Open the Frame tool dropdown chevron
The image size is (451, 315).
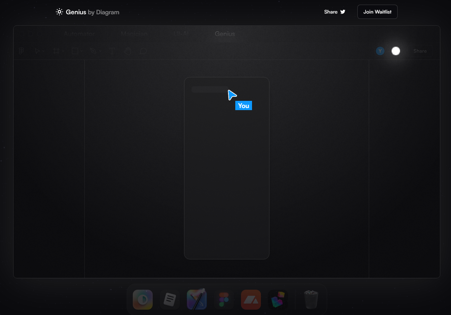click(63, 51)
